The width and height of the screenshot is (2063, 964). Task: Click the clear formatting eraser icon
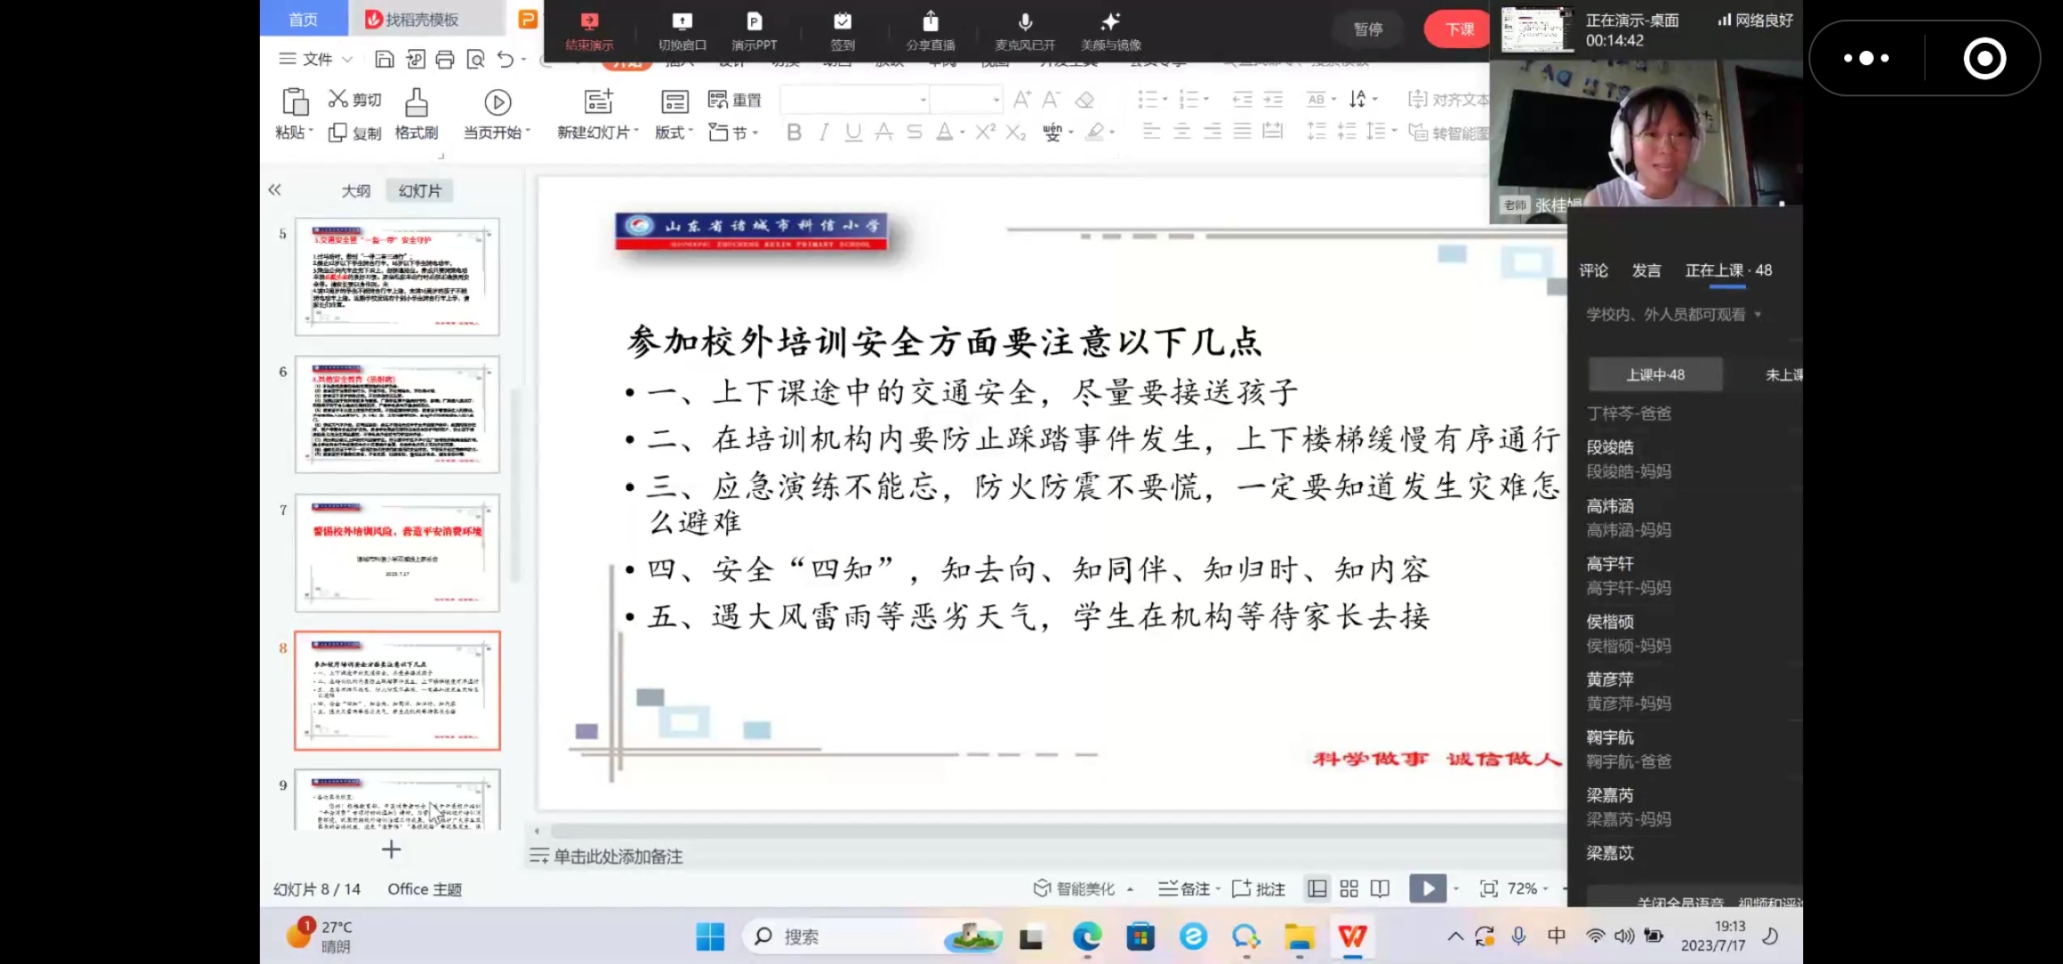[1084, 99]
